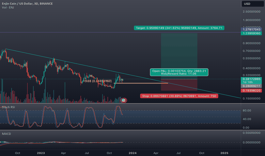Click the 0.55000000 price axis value
Viewport: 265px width, 156px height.
251,58
